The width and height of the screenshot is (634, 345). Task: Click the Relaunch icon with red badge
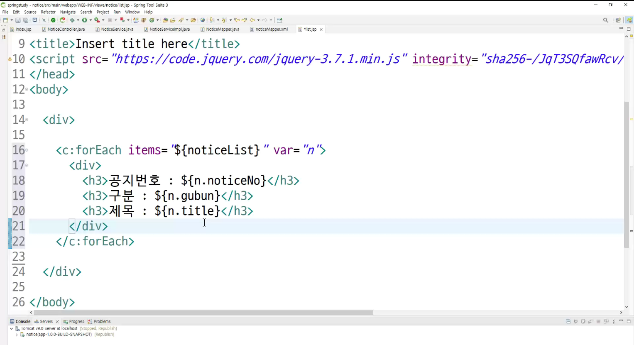pos(63,20)
